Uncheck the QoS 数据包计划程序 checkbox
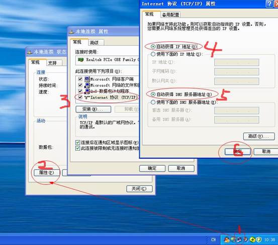Screen dimensions: 278x245 [x=80, y=91]
